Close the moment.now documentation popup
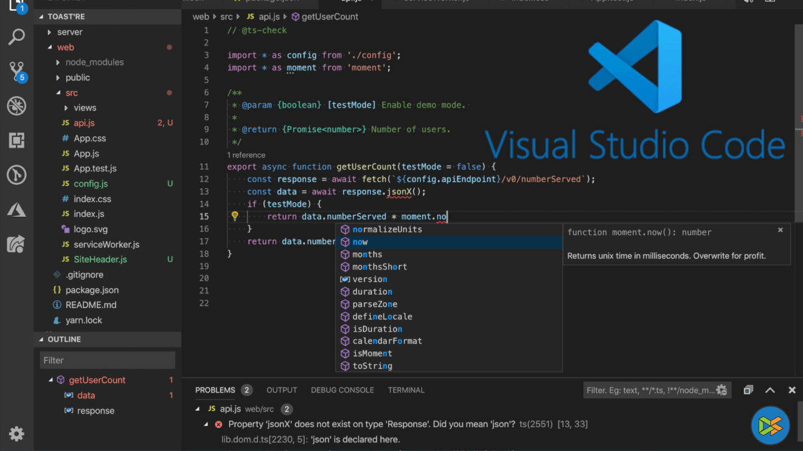This screenshot has width=803, height=451. tap(780, 230)
